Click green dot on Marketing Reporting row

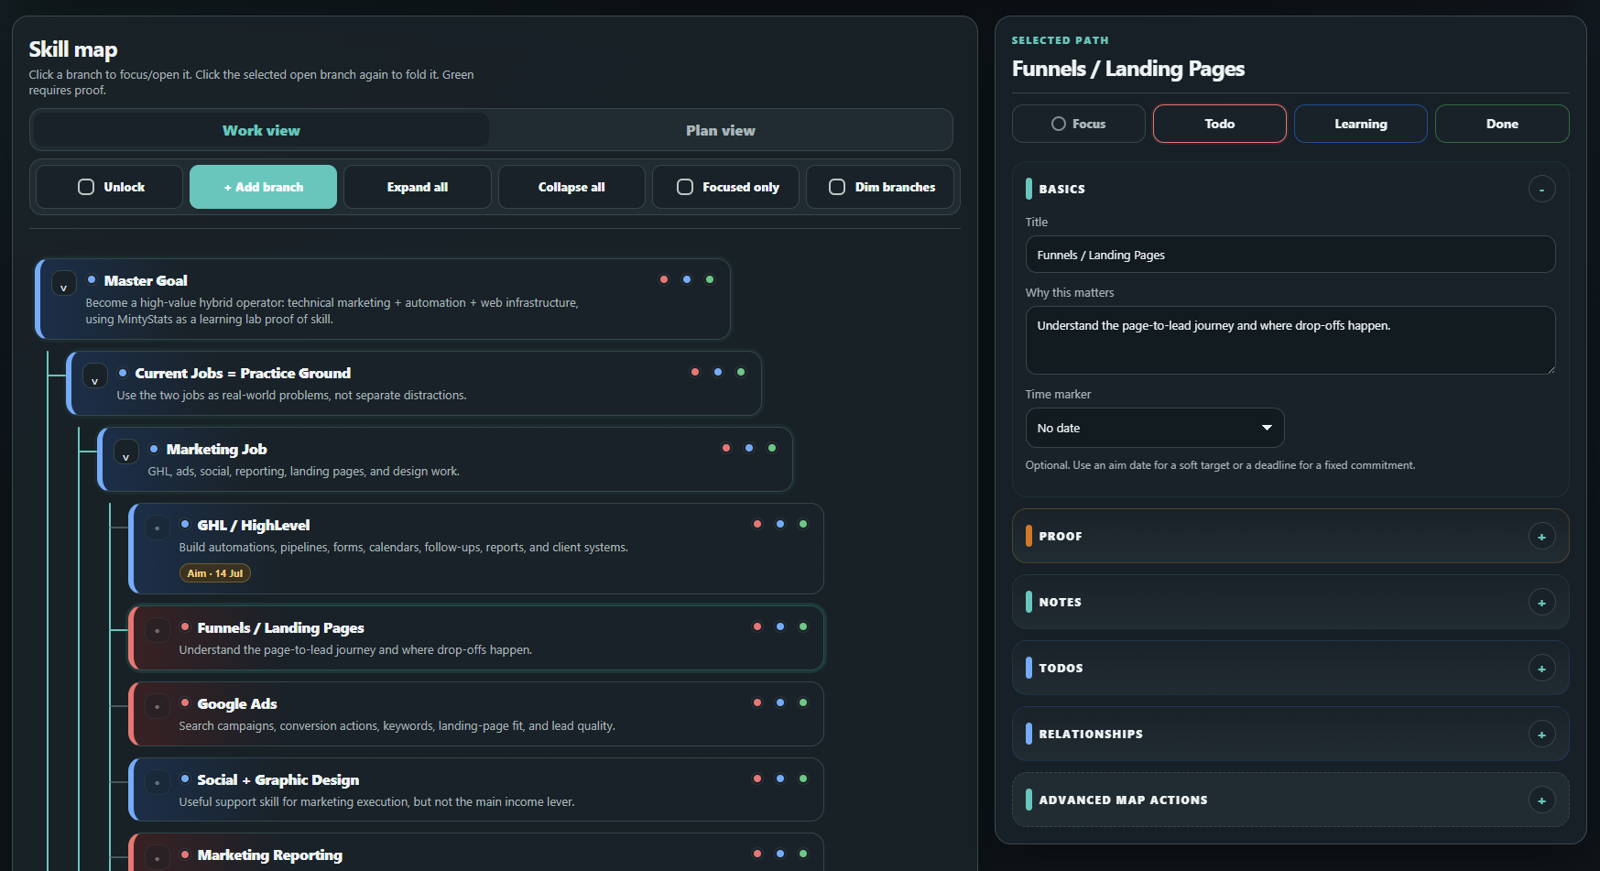[x=803, y=854]
